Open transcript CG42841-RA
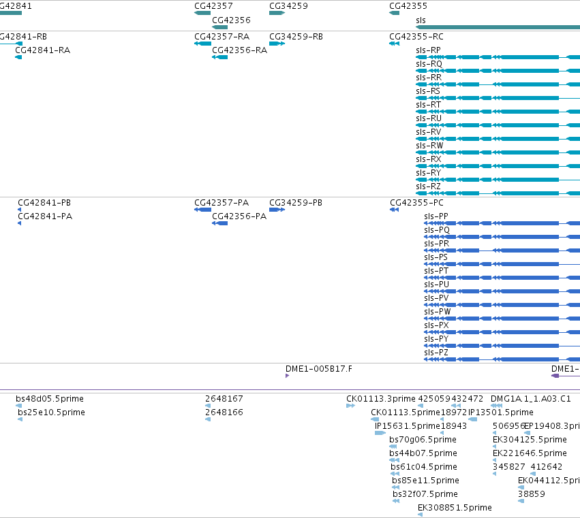Image resolution: width=580 pixels, height=518 pixels. coord(42,50)
